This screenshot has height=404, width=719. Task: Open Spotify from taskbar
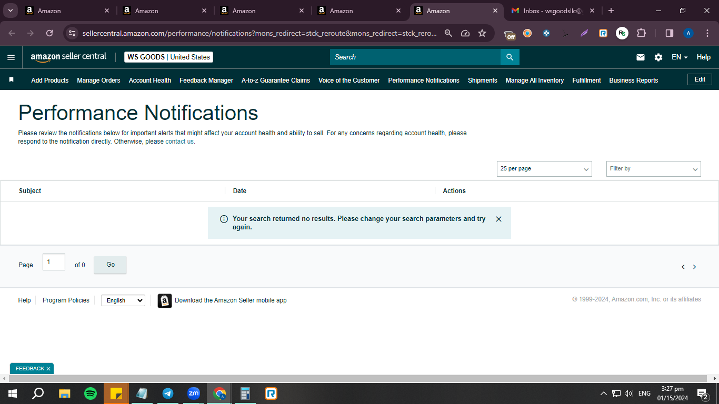91,393
